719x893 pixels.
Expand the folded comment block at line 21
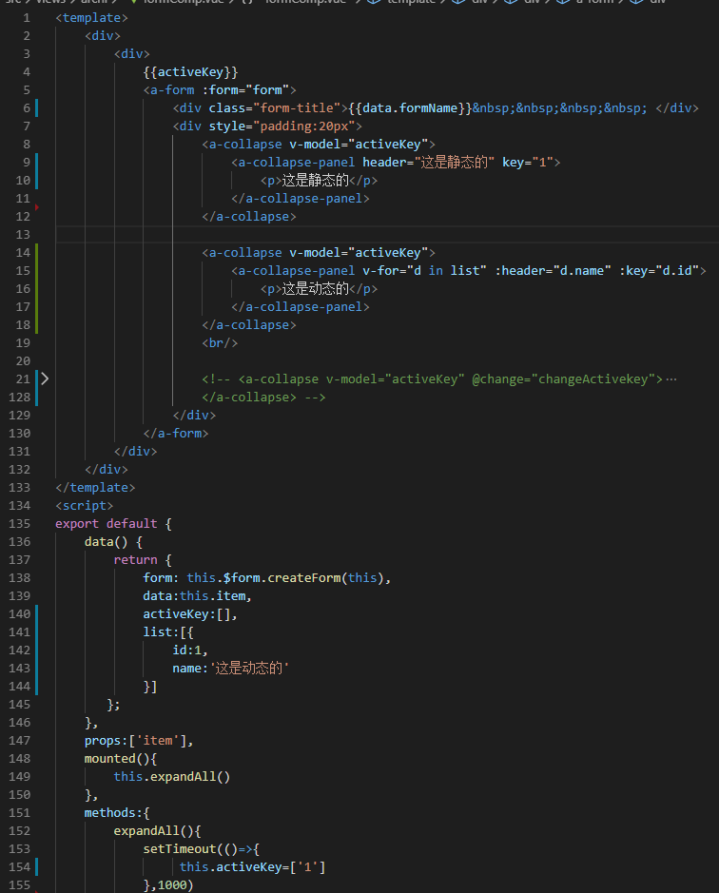(45, 379)
